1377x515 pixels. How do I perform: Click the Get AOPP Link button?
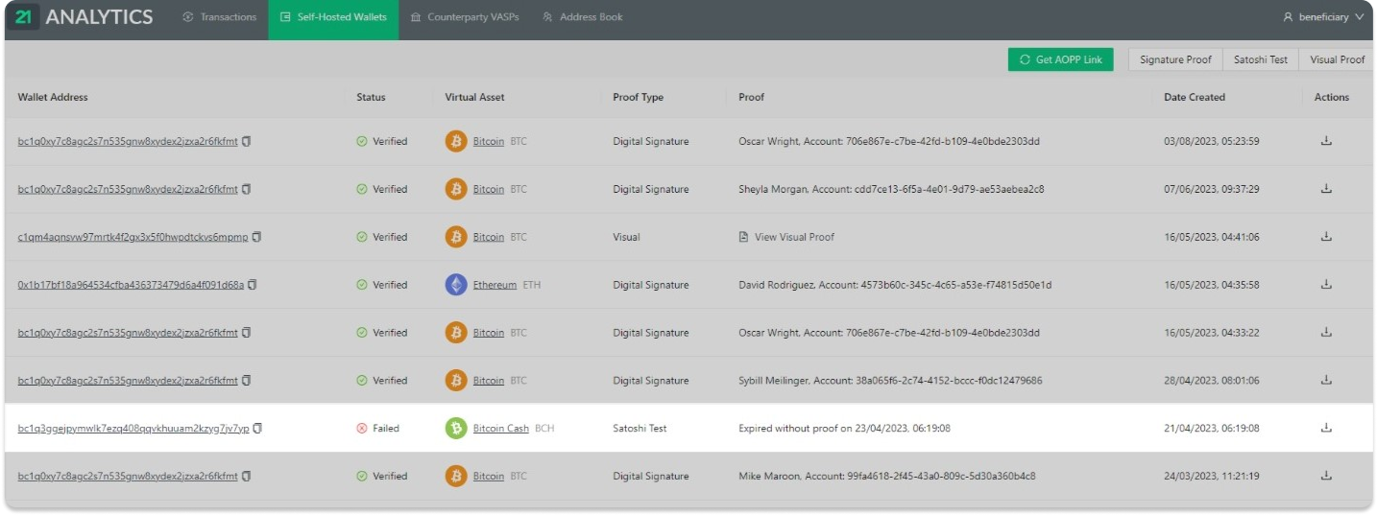pos(1060,59)
